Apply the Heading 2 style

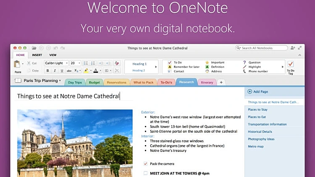click(x=139, y=70)
